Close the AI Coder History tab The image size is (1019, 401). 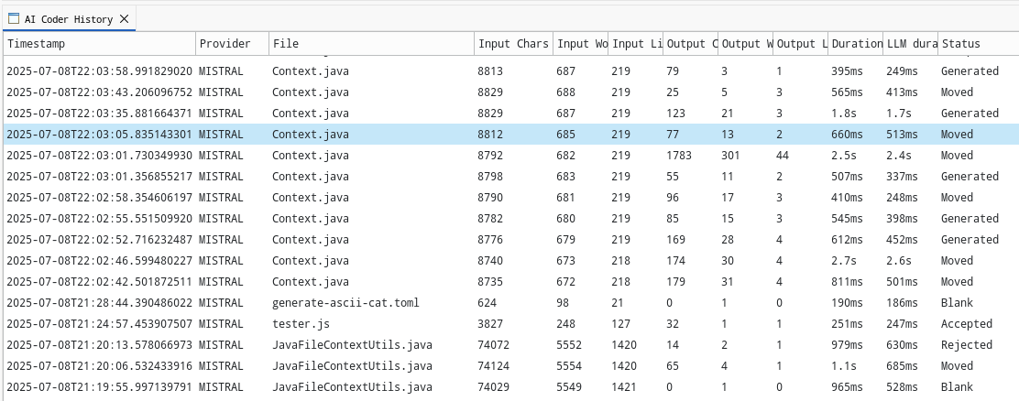pyautogui.click(x=126, y=18)
